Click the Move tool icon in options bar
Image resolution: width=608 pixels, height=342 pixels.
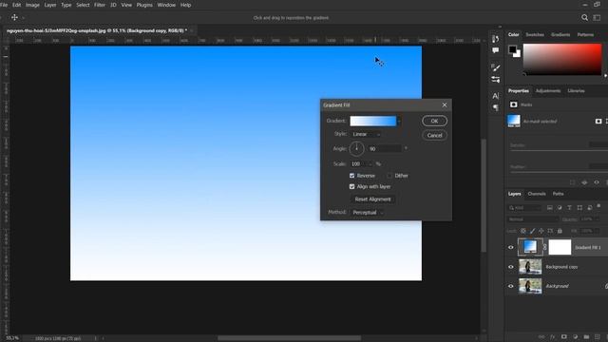[x=14, y=17]
